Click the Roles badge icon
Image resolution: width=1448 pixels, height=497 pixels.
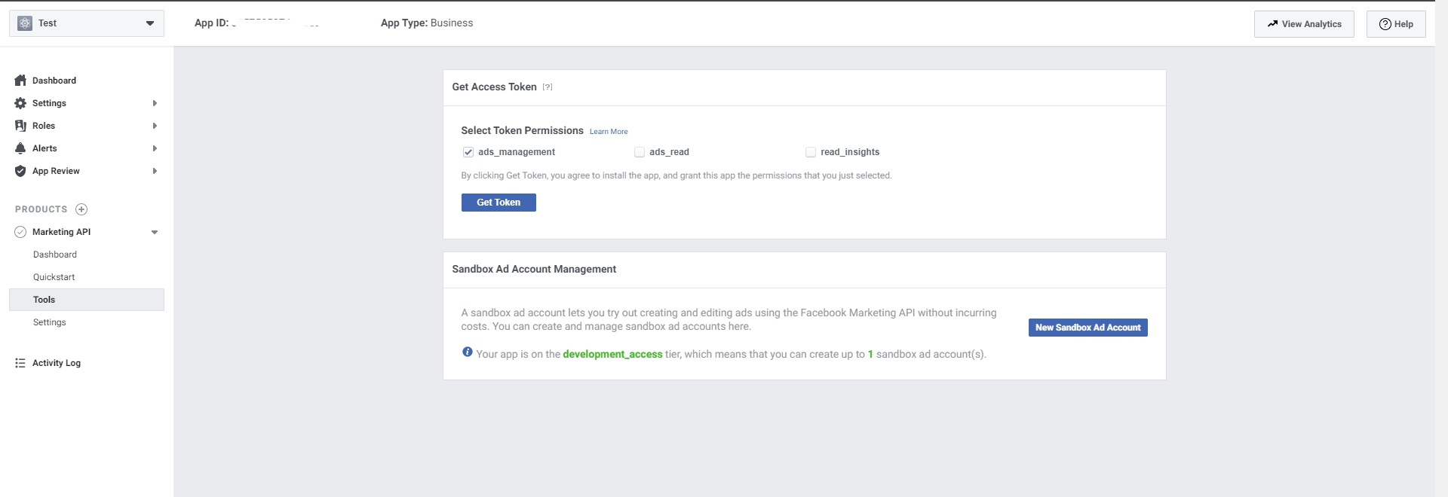coord(20,126)
